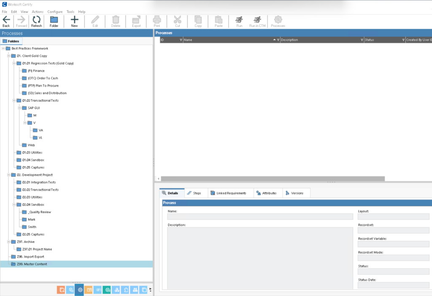This screenshot has width=432, height=296.
Task: Click the Delete trash toolbar icon
Action: click(x=116, y=22)
